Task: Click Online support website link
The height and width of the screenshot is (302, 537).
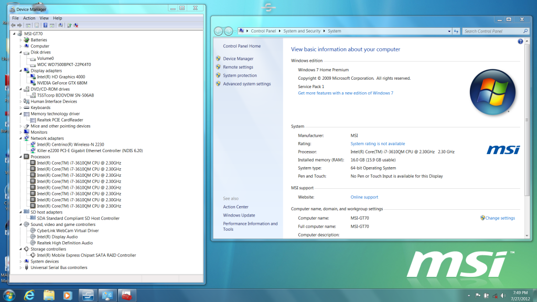Action: pyautogui.click(x=364, y=197)
